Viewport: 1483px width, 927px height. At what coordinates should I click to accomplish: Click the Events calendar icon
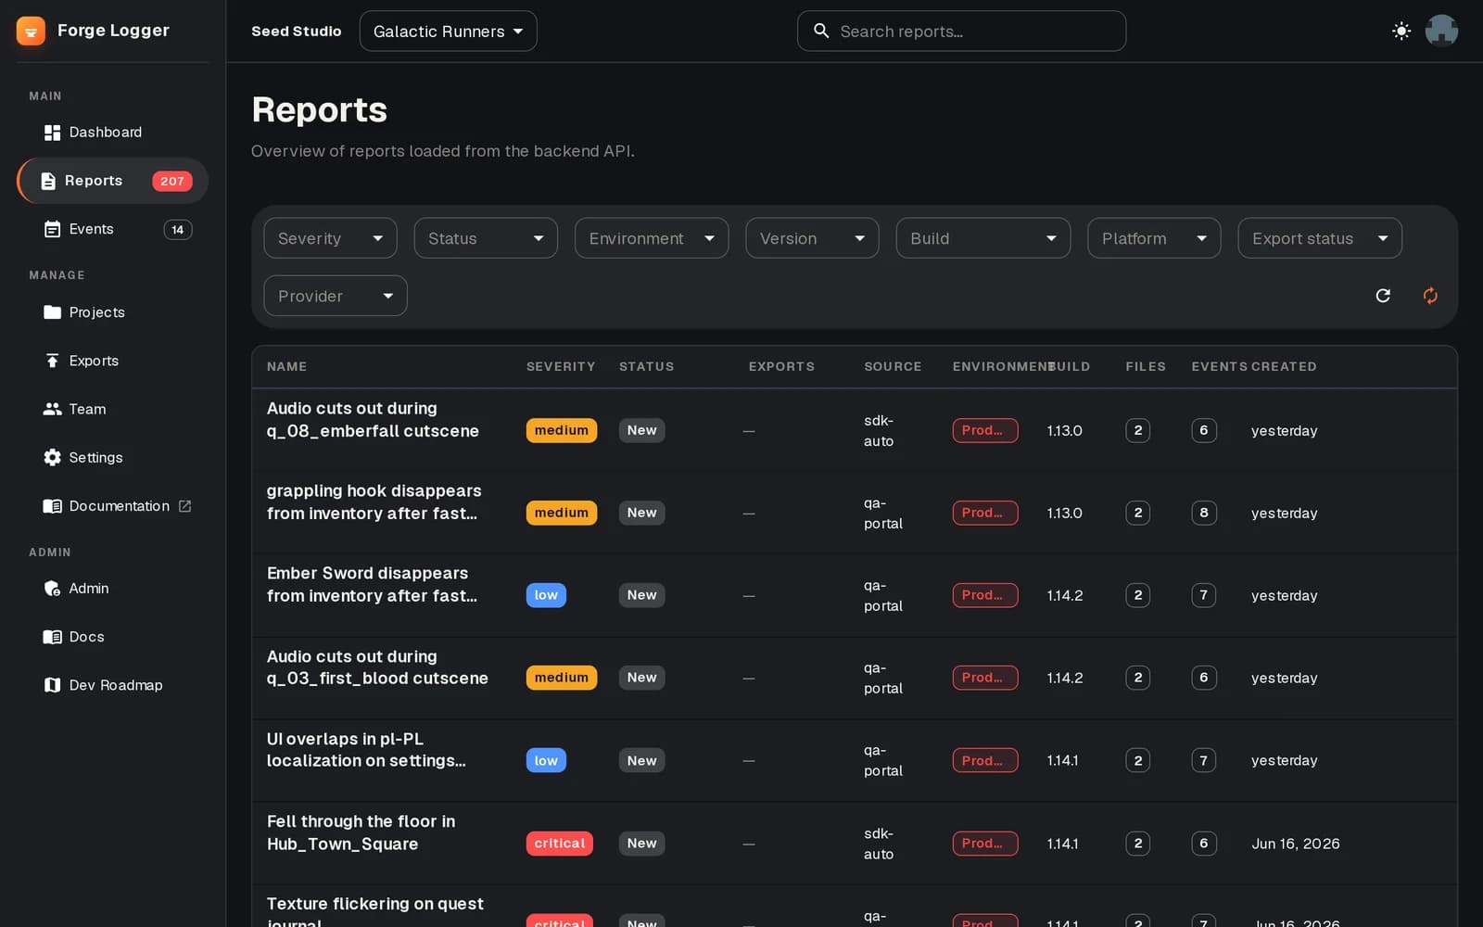pos(52,229)
